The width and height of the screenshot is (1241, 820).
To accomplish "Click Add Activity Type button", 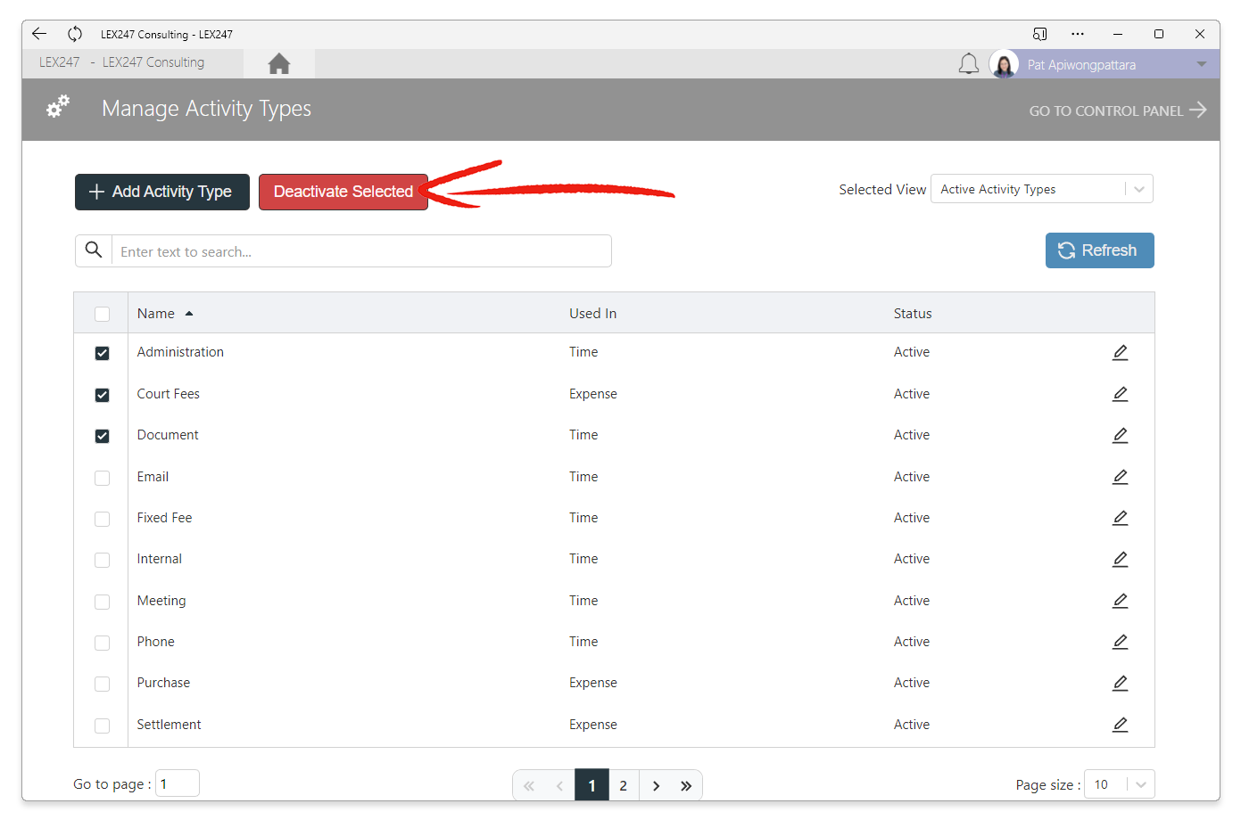I will click(162, 192).
